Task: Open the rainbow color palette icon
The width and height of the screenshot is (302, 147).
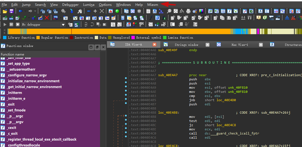Action: pos(201,11)
